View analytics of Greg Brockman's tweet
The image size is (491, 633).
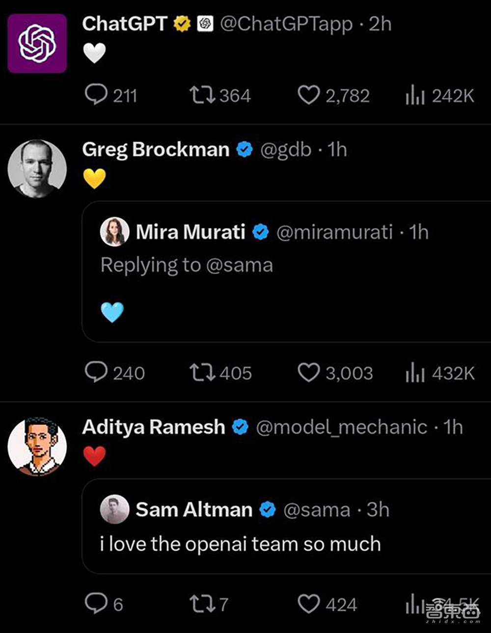415,373
